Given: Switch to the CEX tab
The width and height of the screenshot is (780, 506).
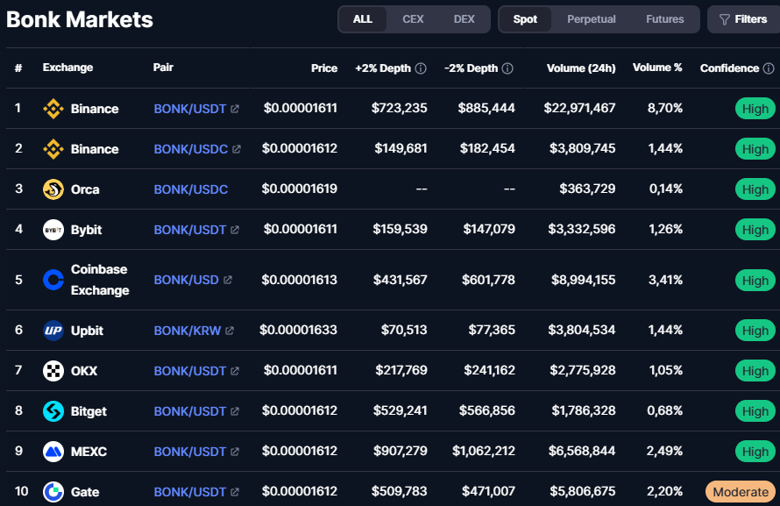Looking at the screenshot, I should point(413,19).
